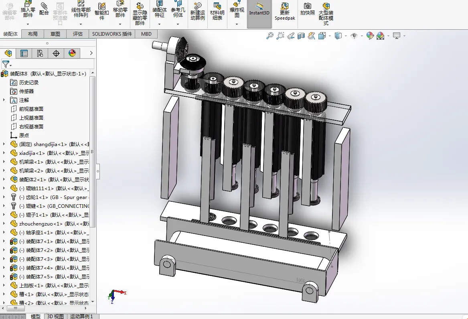468x319 pixels.
Task: Select 传感器 (Sensors) tree item
Action: click(x=26, y=91)
